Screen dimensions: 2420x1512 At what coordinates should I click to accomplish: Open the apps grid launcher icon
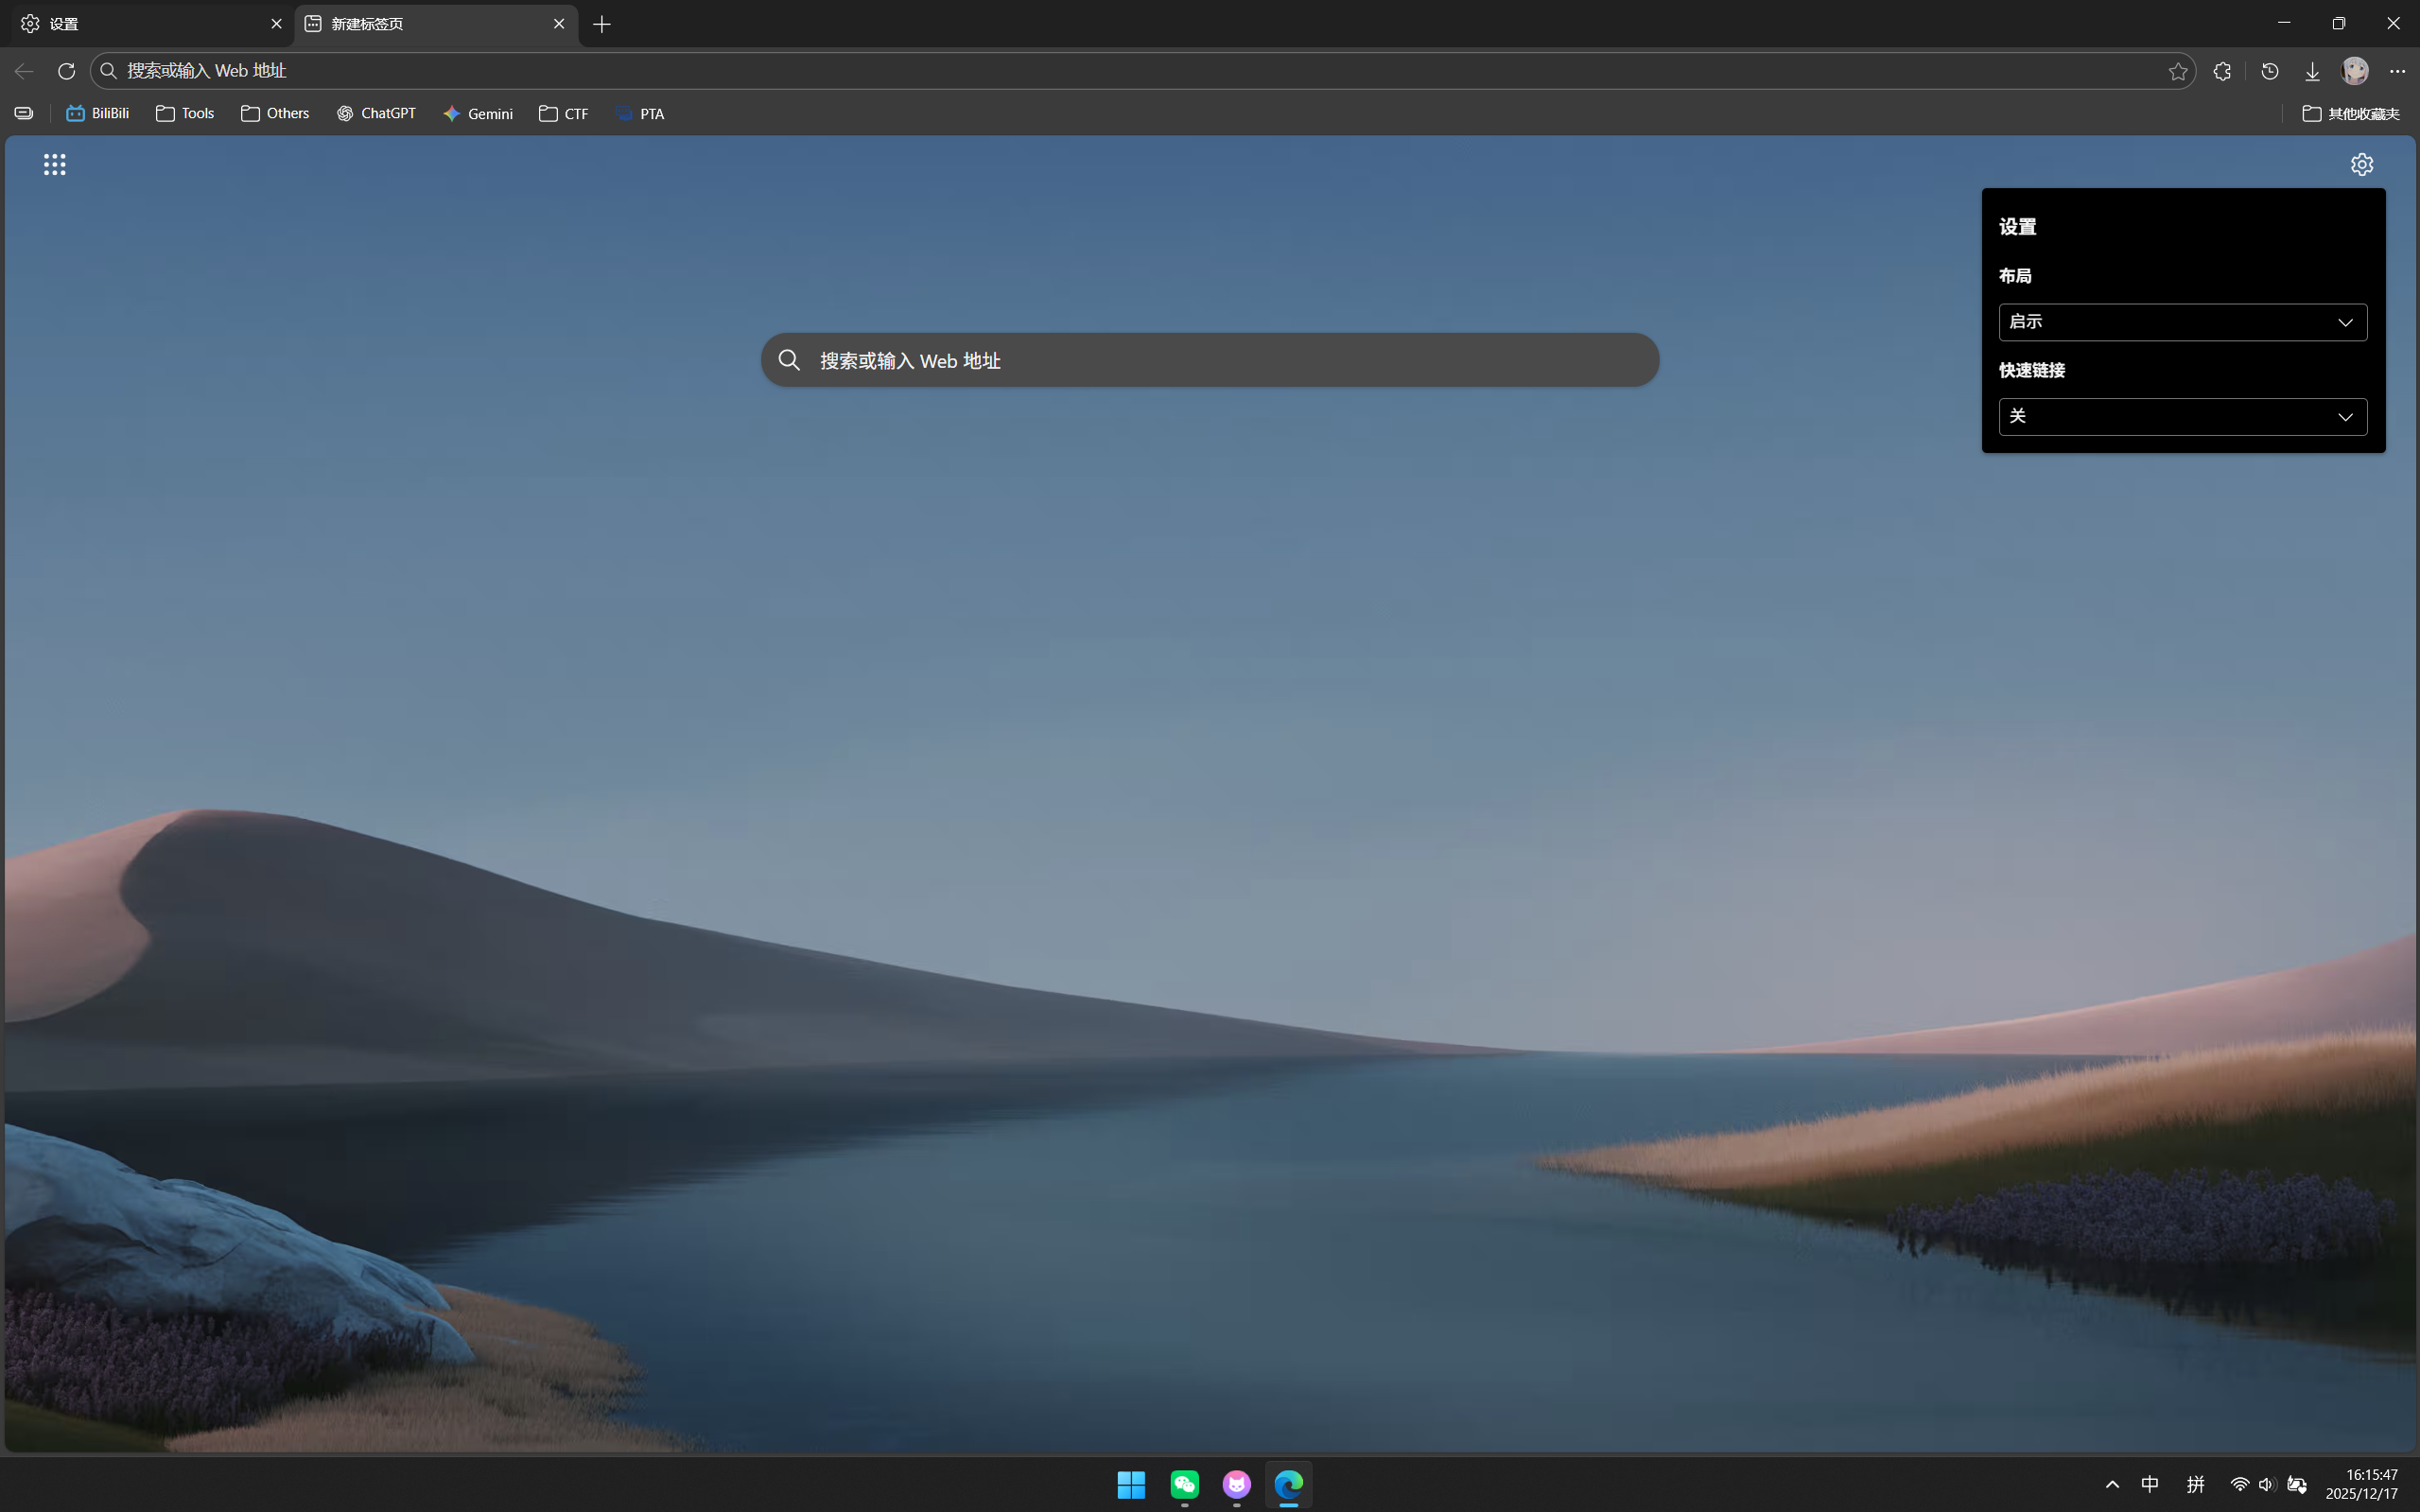point(55,165)
